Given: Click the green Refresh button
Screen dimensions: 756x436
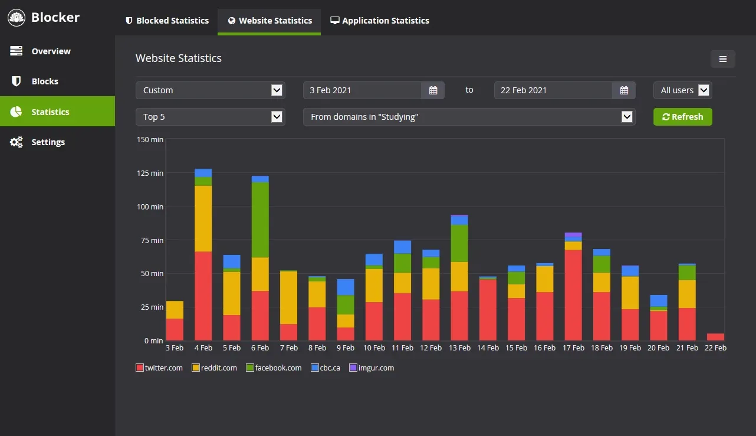Looking at the screenshot, I should [x=682, y=117].
